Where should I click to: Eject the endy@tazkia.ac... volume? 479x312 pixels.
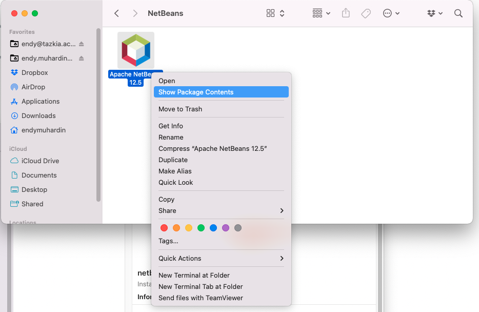click(81, 44)
